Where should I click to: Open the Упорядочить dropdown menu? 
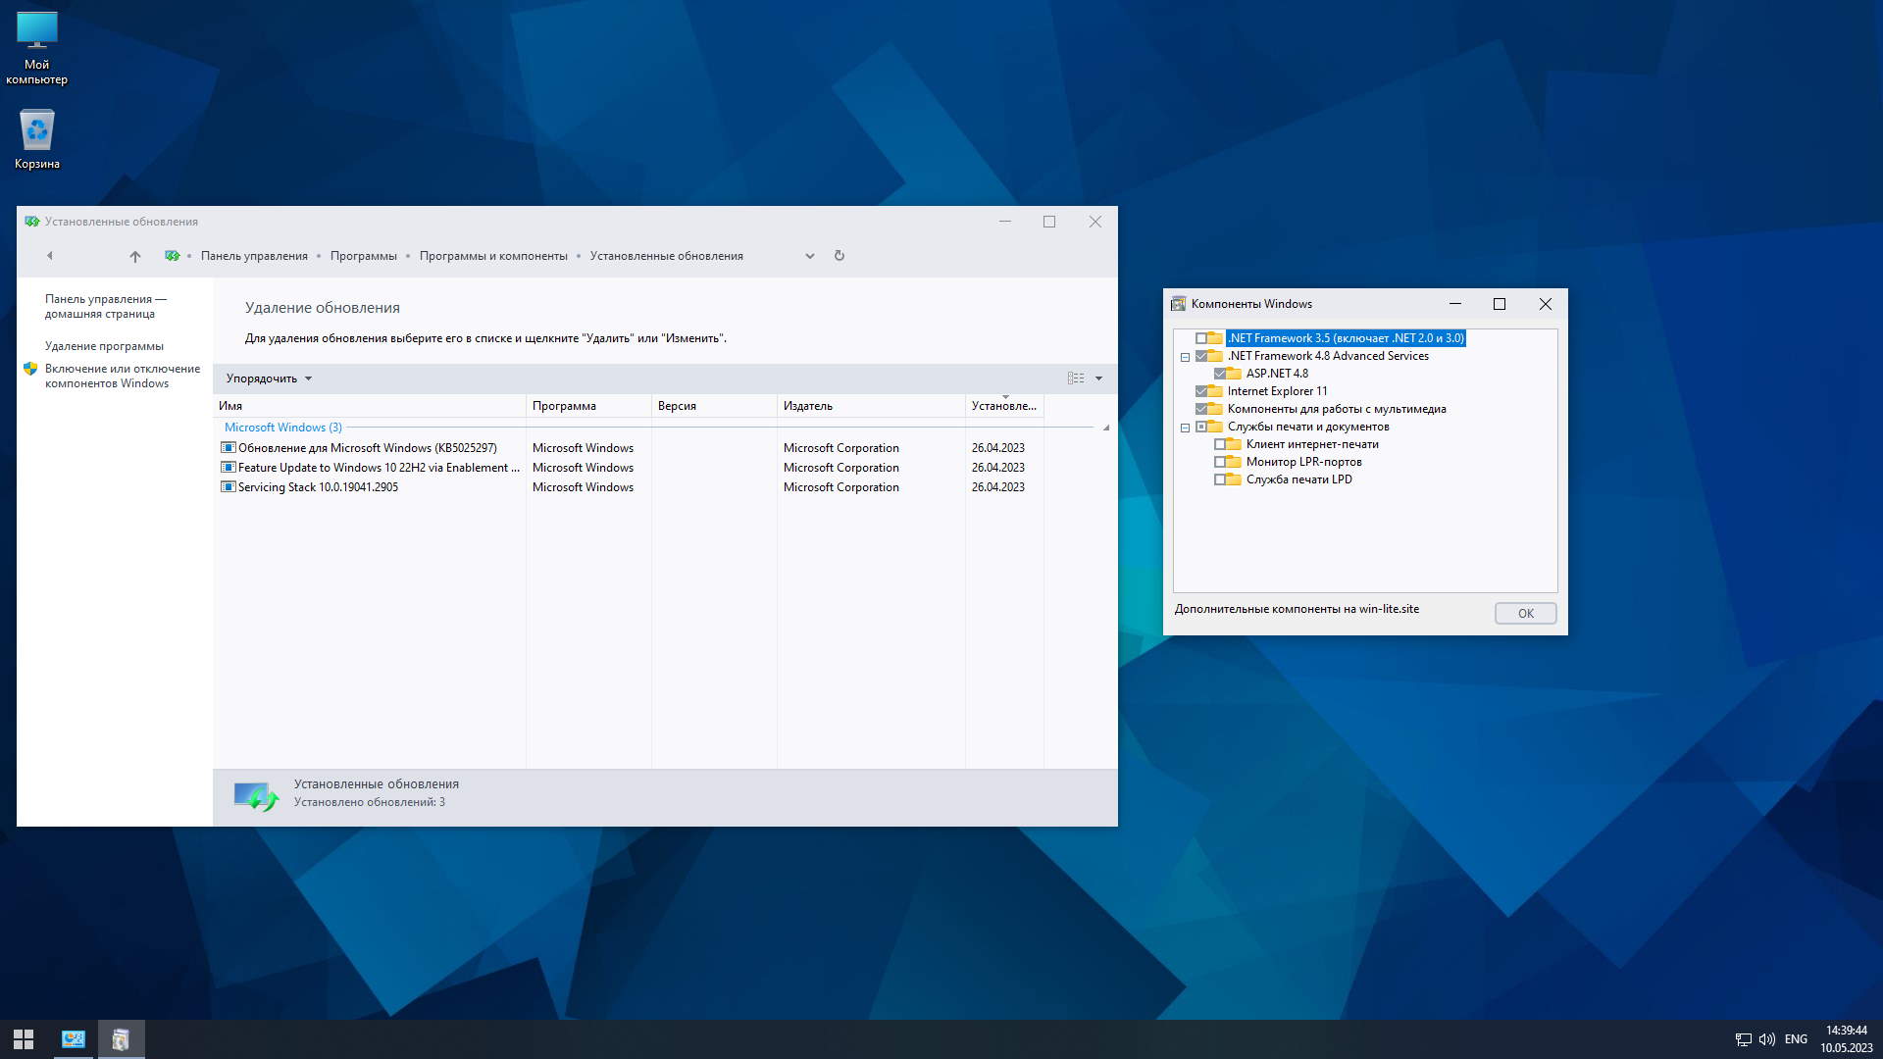[269, 378]
